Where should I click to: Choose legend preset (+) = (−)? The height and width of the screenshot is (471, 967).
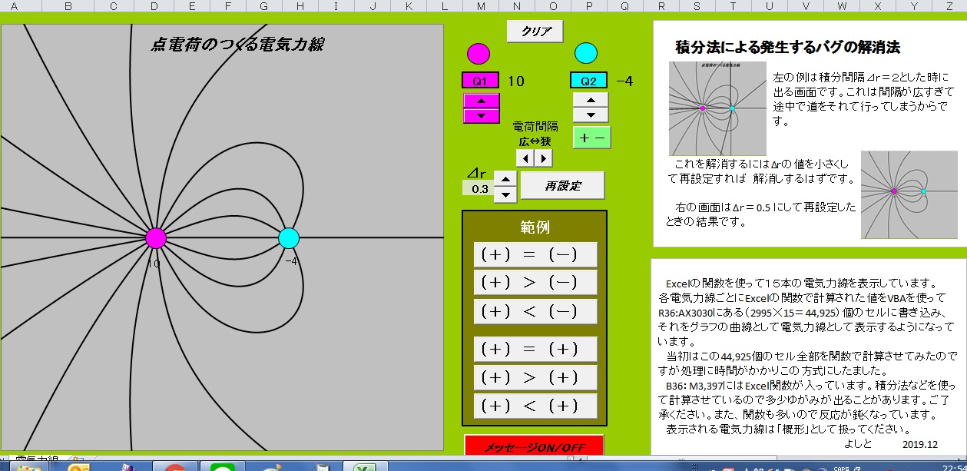pos(535,255)
